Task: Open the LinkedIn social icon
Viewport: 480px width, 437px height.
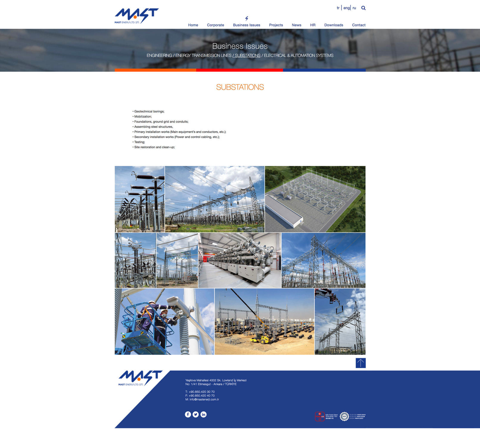Action: point(203,414)
